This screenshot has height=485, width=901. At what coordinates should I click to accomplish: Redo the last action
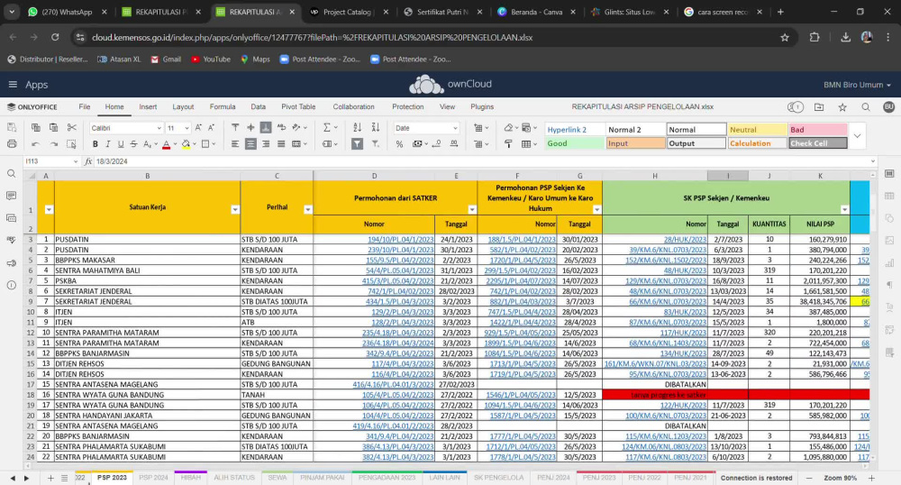[x=53, y=143]
